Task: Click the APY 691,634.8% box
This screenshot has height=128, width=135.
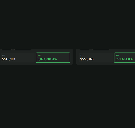Action: click(x=124, y=58)
